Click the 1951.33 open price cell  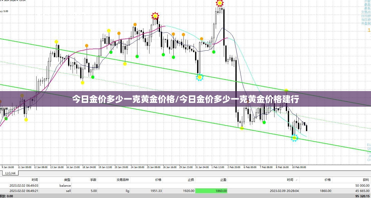coord(156,191)
